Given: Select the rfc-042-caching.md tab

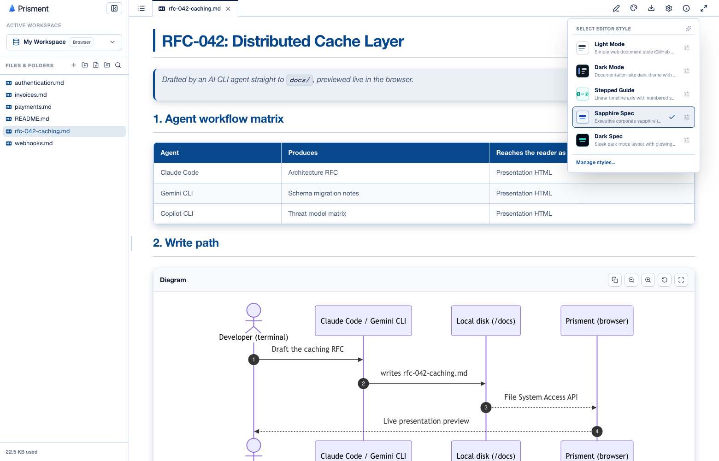Looking at the screenshot, I should click(195, 9).
